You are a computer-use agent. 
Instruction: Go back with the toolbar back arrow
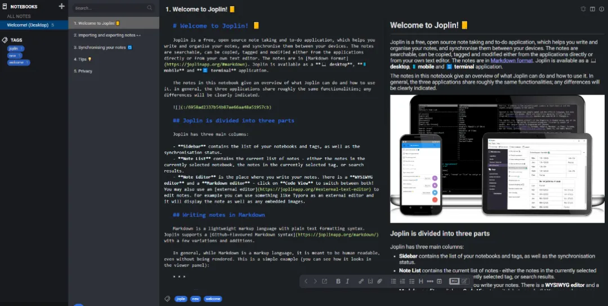point(306,281)
